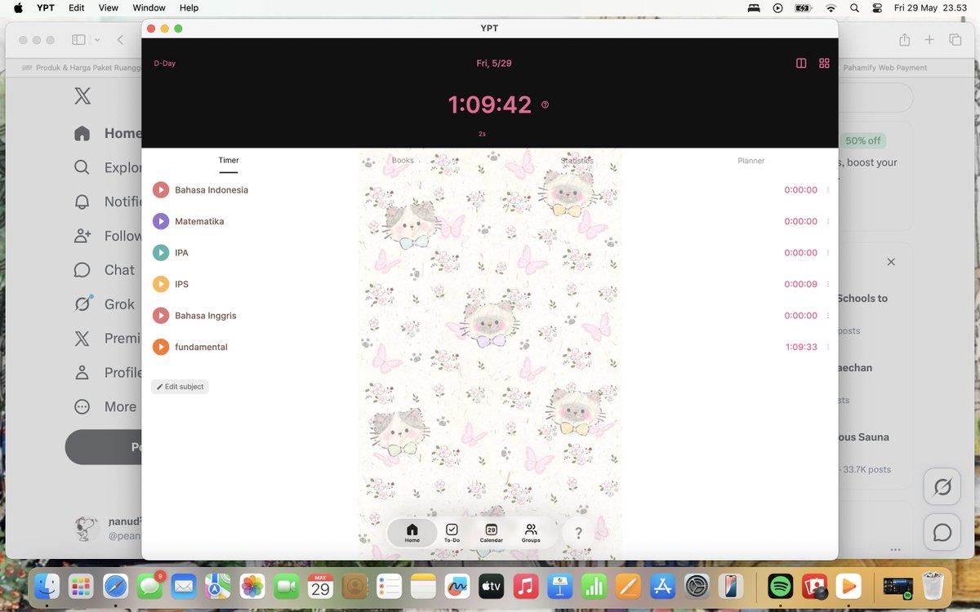Viewport: 980px width, 612px height.
Task: Open options menu for Bahasa Inggris
Action: (x=828, y=316)
